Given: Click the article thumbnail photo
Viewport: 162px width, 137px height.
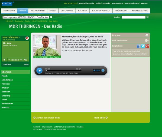Looking at the screenshot, I should click(47, 47).
